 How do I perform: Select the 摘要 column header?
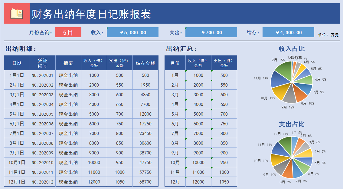[x=68, y=63]
